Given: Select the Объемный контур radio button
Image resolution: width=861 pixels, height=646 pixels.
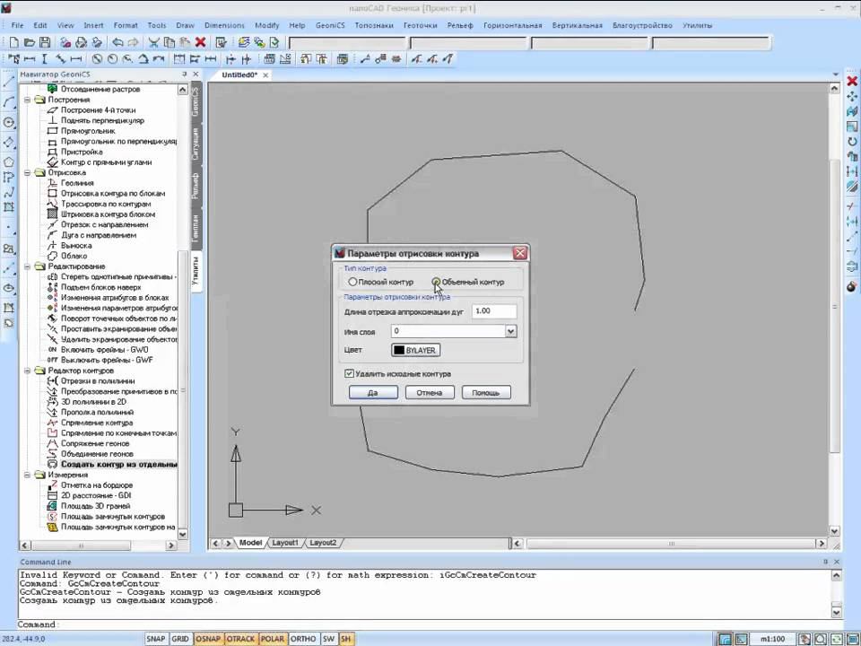Looking at the screenshot, I should [437, 282].
